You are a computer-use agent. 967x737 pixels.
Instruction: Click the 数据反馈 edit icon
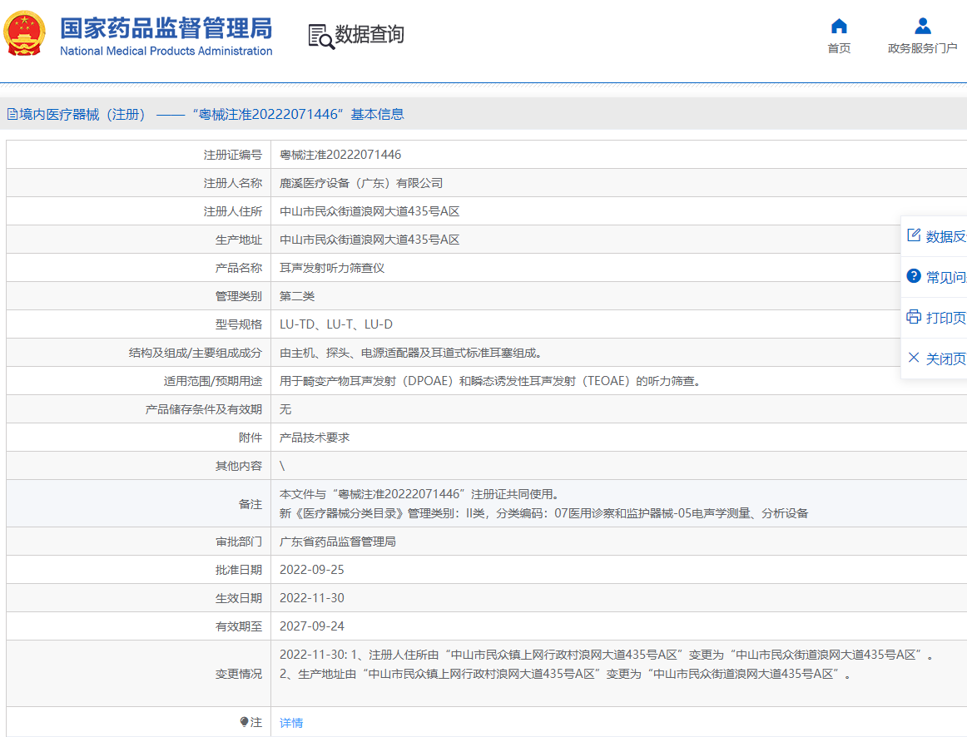point(914,235)
